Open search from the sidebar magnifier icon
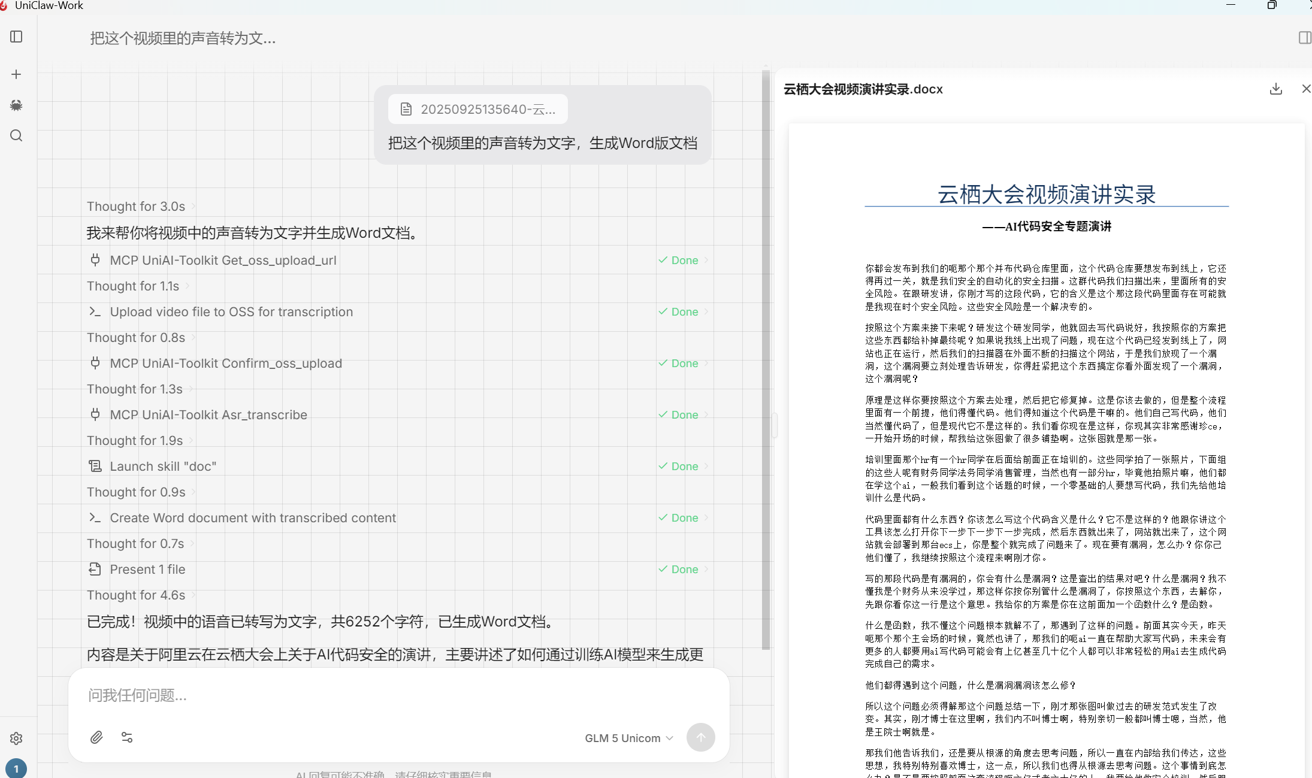1312x778 pixels. click(16, 136)
